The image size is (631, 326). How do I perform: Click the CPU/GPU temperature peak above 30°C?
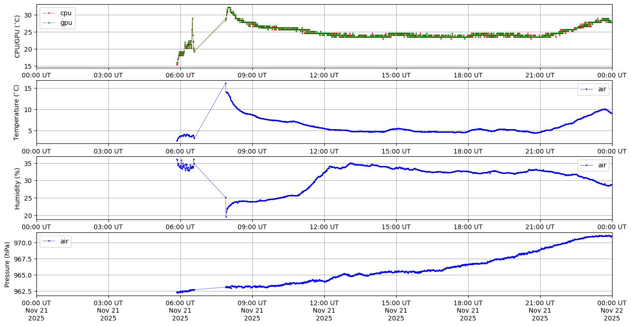pos(229,8)
